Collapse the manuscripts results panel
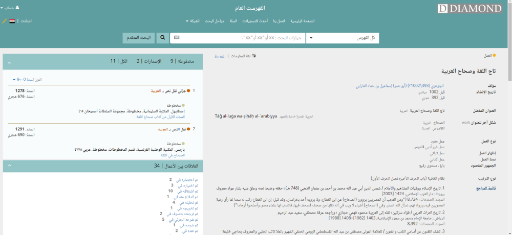512x235 pixels. 8,61
